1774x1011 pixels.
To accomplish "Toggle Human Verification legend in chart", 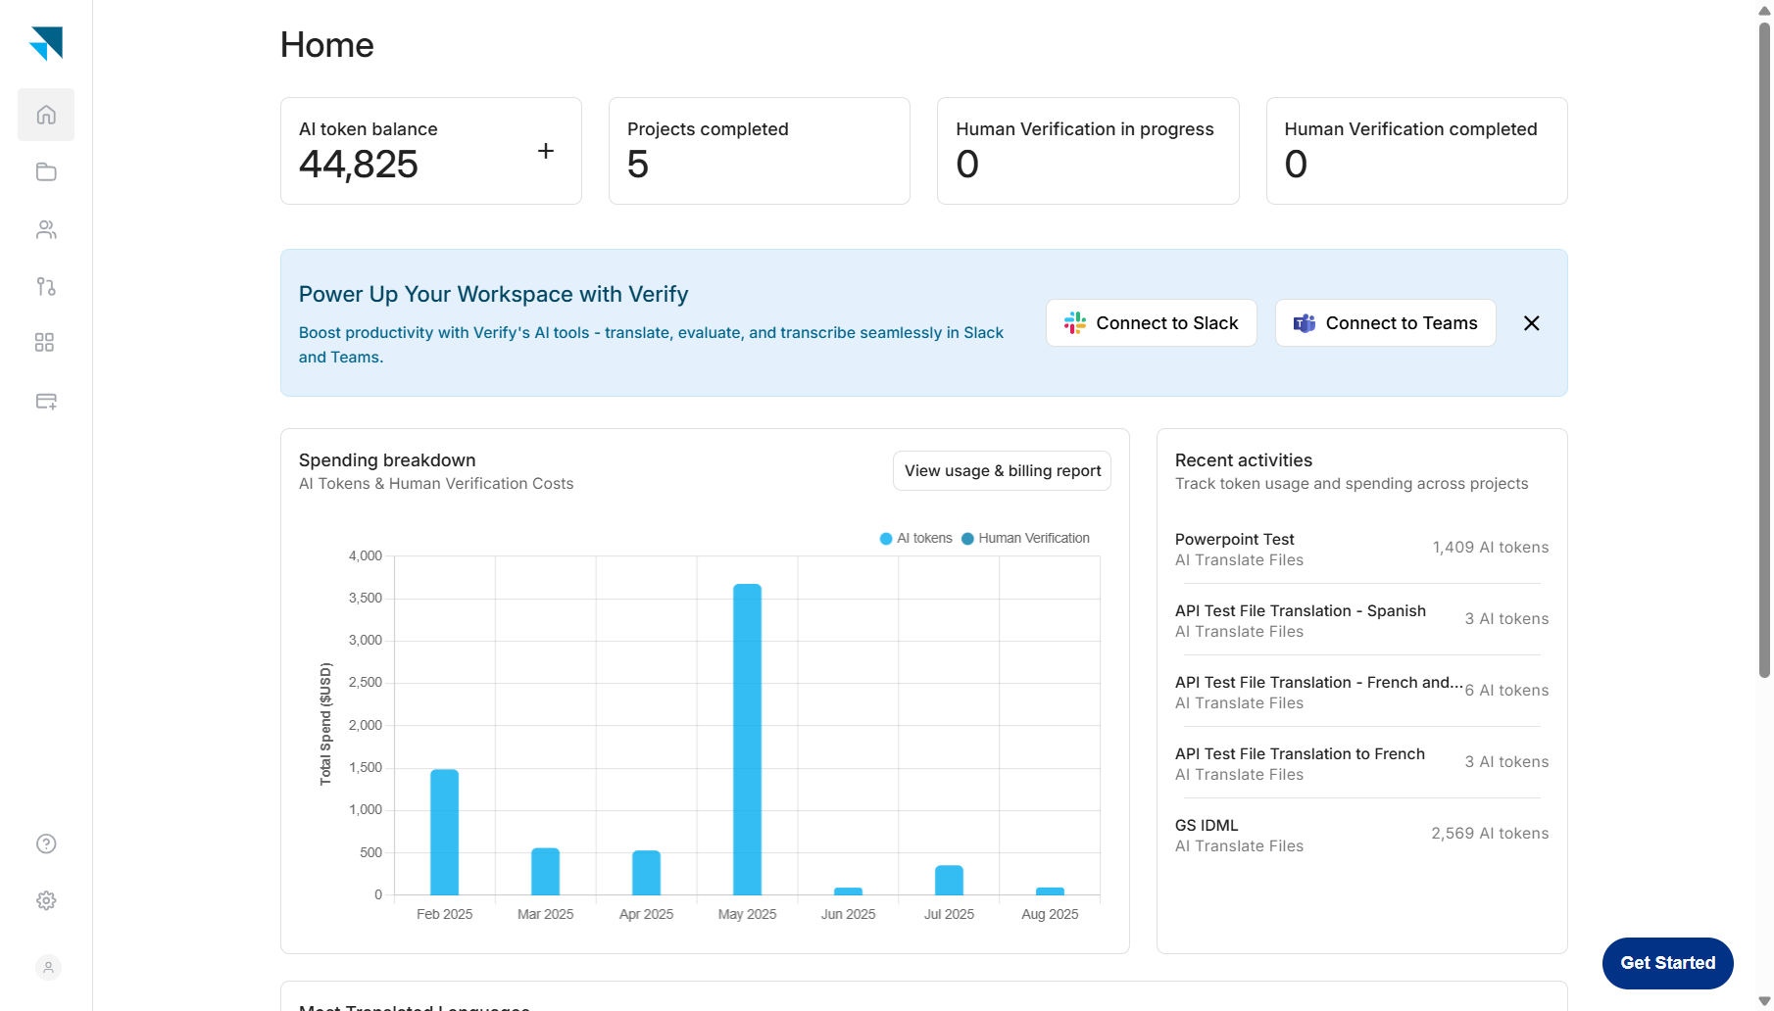I will click(1025, 539).
